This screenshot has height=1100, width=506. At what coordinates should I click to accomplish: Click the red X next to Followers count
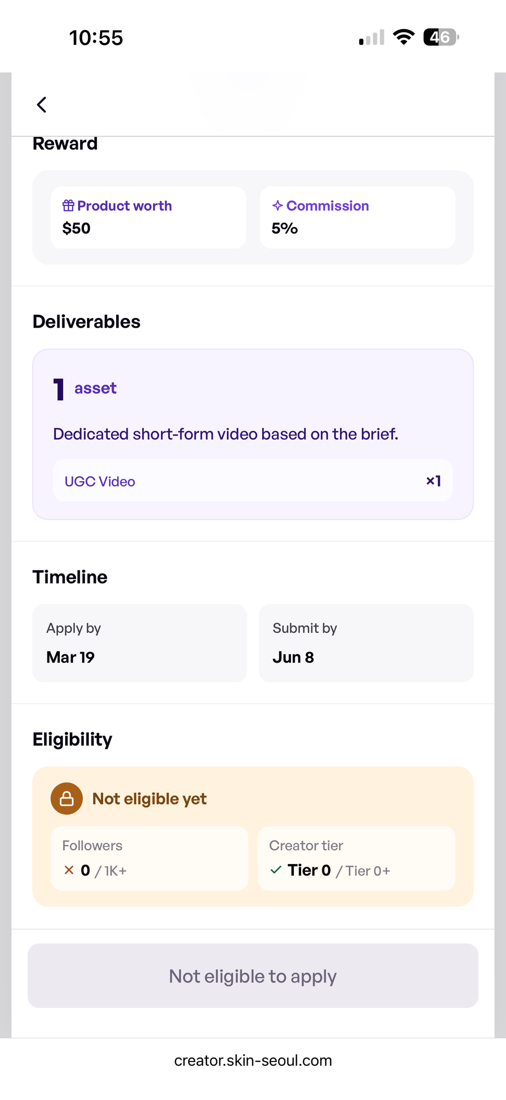[x=69, y=870]
